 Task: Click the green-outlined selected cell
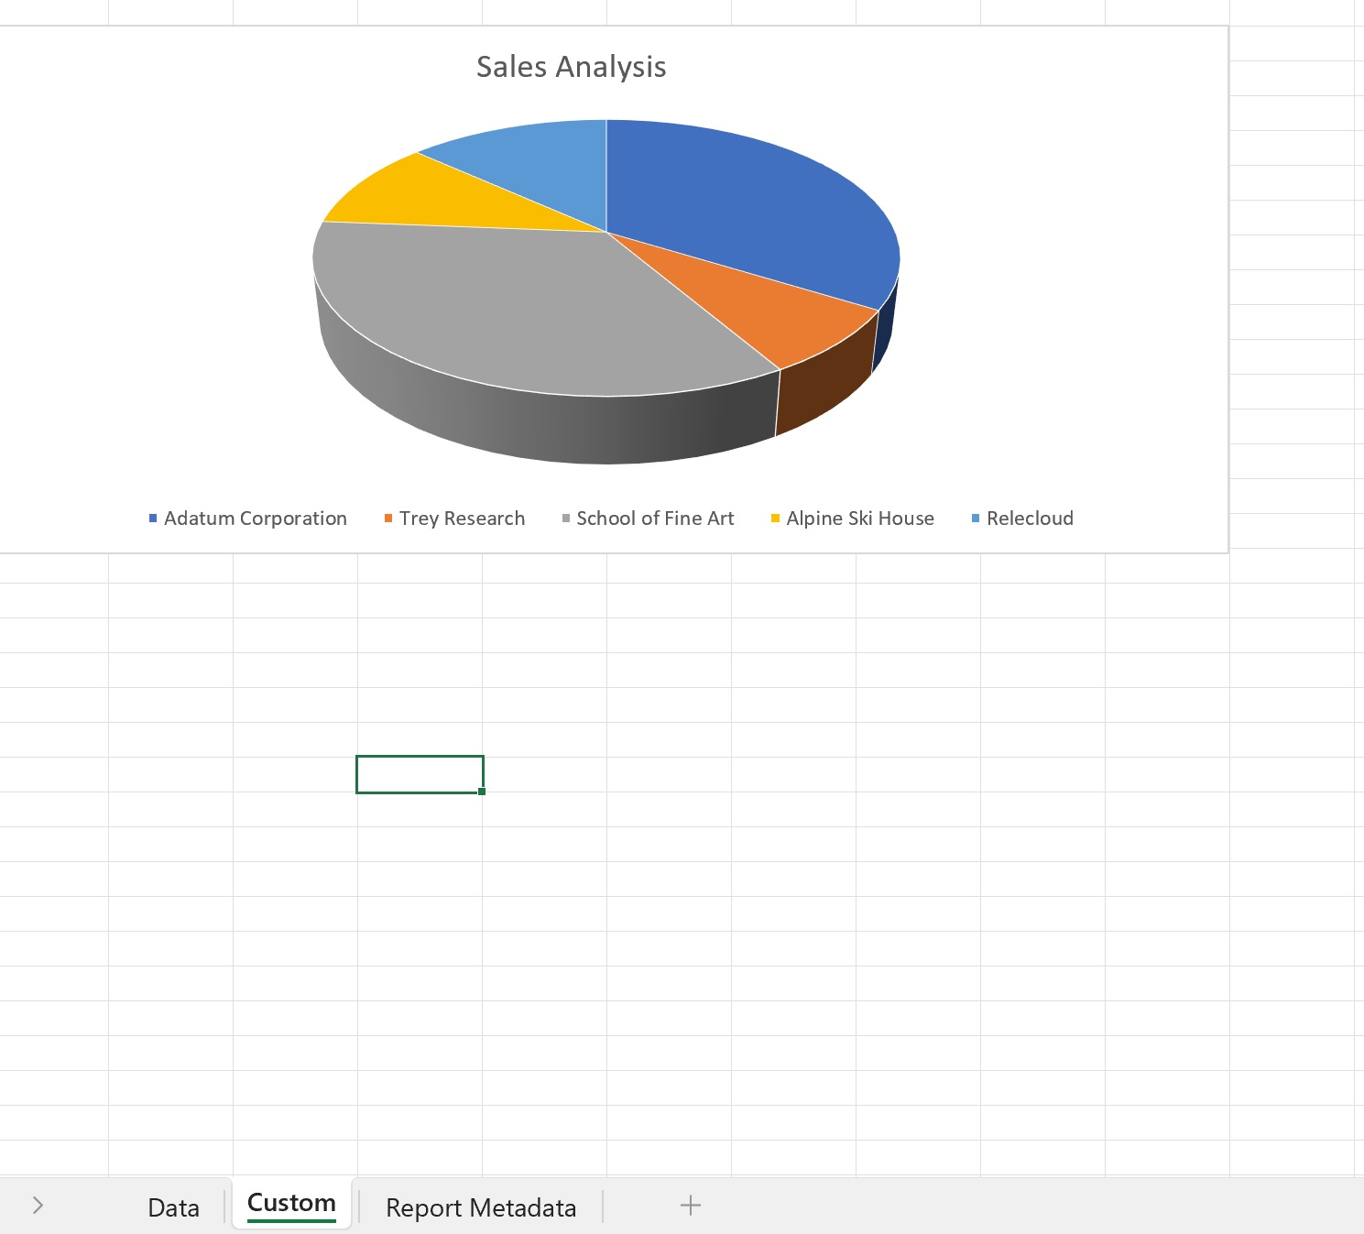click(420, 774)
